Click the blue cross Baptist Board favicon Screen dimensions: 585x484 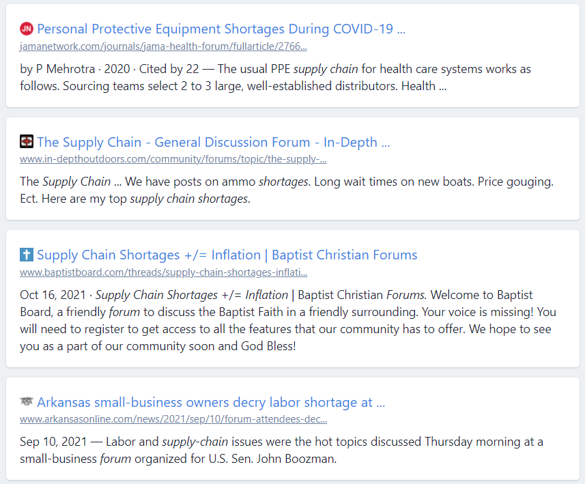[27, 255]
